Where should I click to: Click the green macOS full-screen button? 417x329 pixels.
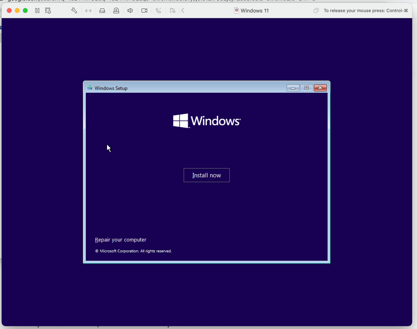(x=25, y=10)
